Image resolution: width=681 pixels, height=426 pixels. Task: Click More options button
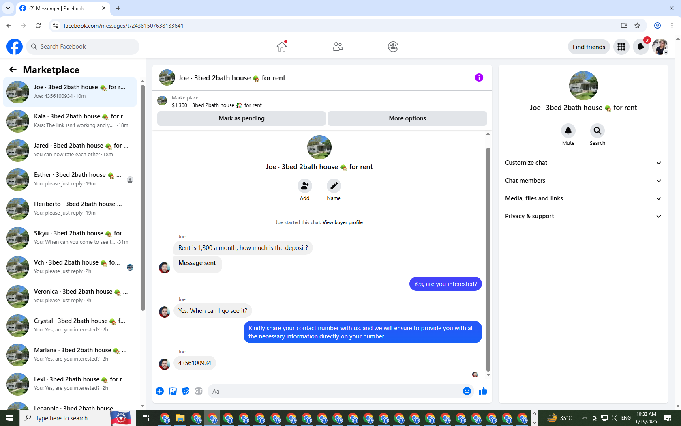tap(407, 118)
